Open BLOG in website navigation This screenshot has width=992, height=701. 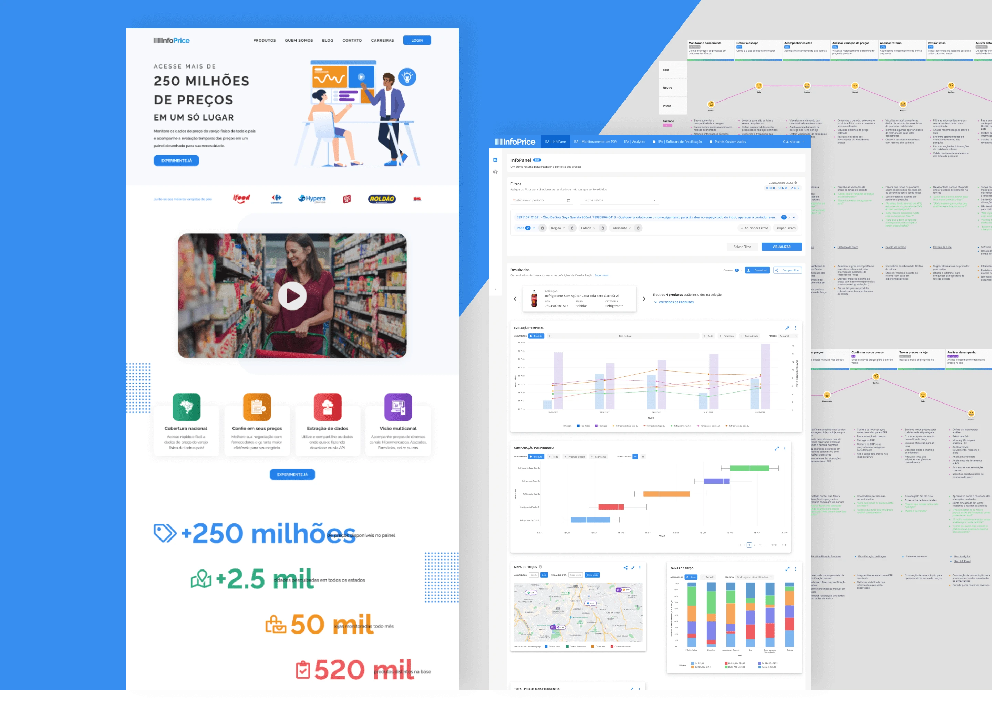coord(328,40)
